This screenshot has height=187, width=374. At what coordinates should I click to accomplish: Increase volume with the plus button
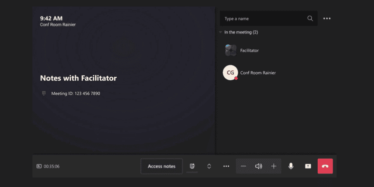(274, 166)
